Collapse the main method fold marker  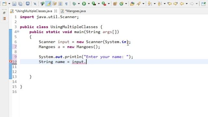point(18,32)
